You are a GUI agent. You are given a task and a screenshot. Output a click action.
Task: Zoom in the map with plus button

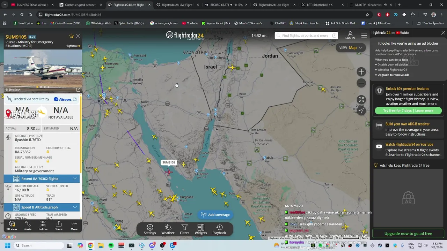point(361,72)
